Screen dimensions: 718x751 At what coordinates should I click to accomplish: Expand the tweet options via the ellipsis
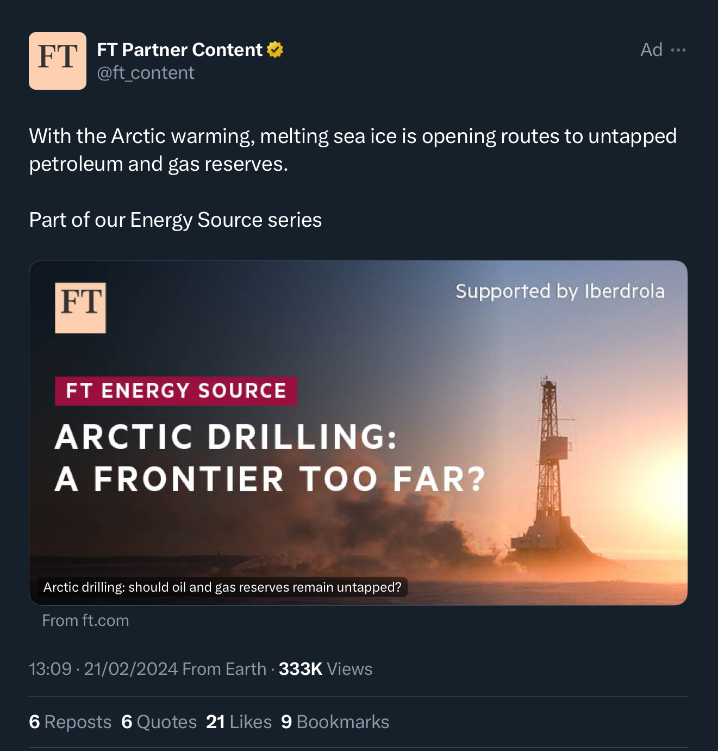[678, 49]
